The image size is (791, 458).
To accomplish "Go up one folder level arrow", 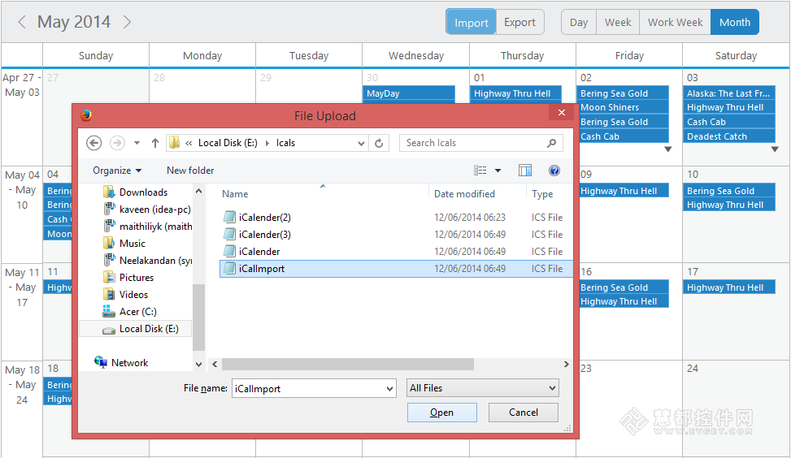I will click(155, 143).
